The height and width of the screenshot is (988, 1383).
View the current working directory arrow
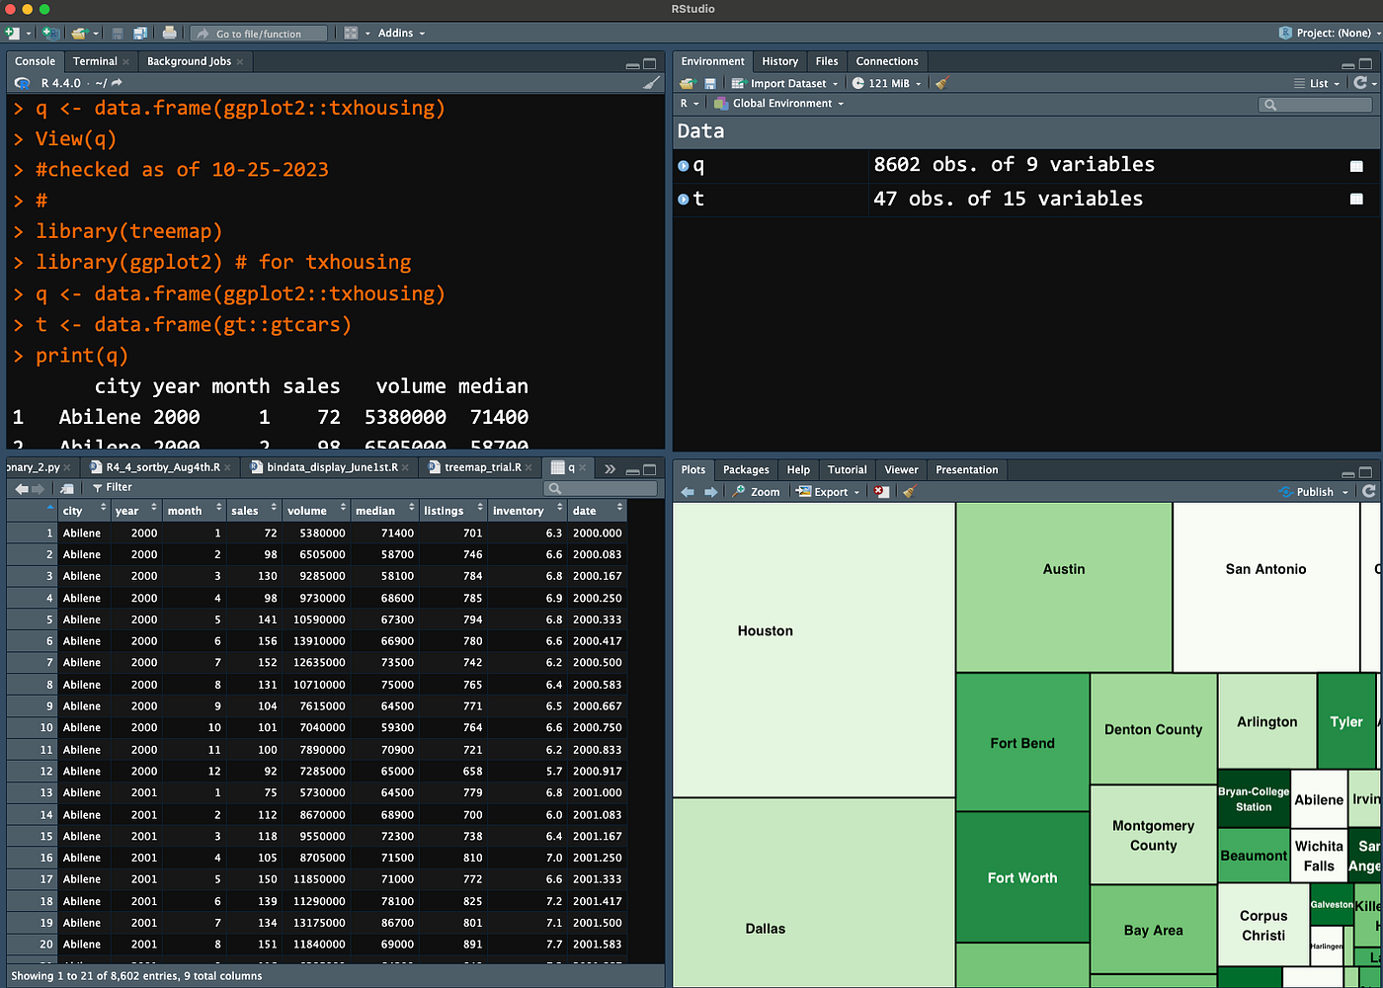[x=117, y=83]
